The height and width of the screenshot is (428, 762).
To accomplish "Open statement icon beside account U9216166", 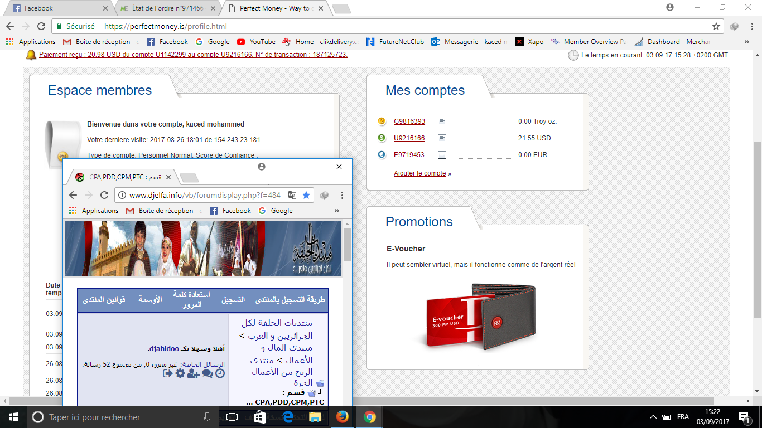I will click(x=442, y=138).
